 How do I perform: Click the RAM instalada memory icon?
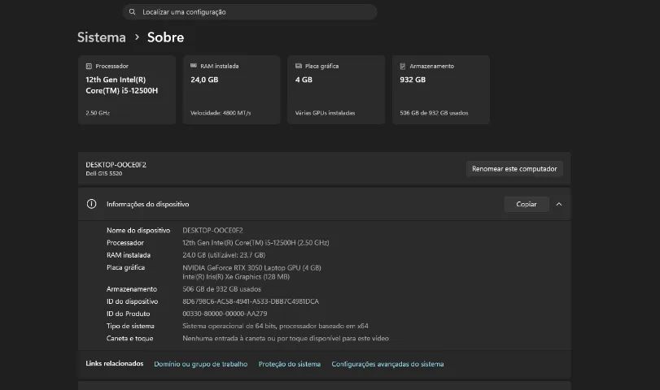point(194,66)
